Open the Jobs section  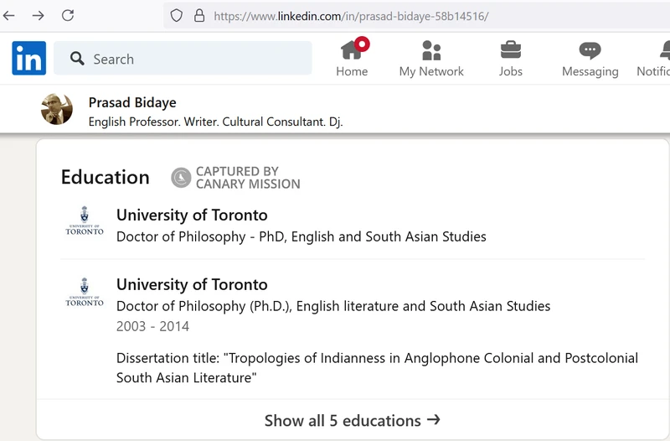(511, 59)
